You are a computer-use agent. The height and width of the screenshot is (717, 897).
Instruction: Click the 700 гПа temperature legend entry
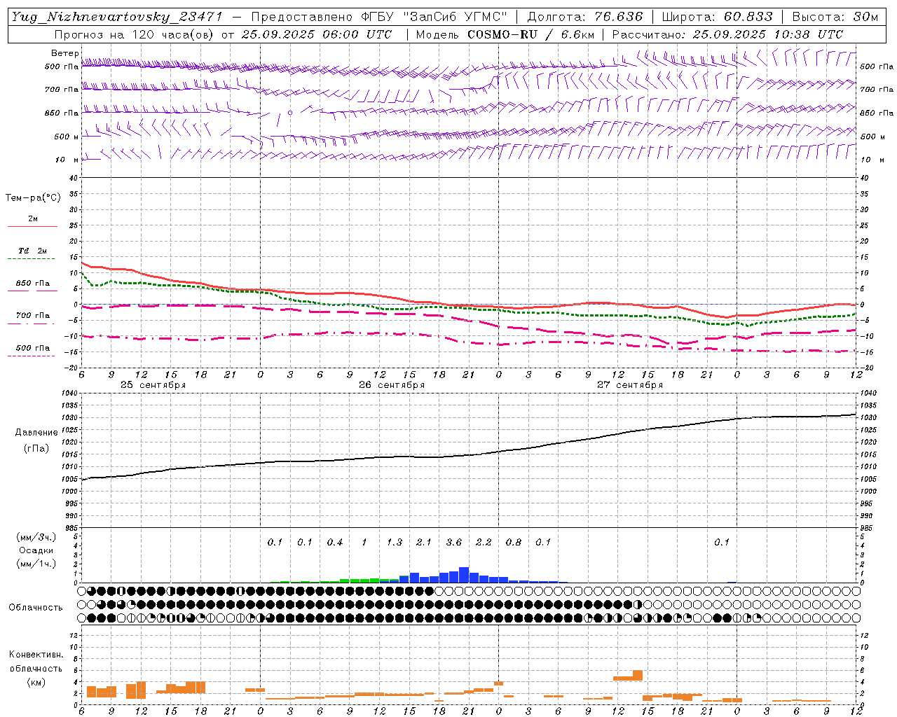[33, 316]
